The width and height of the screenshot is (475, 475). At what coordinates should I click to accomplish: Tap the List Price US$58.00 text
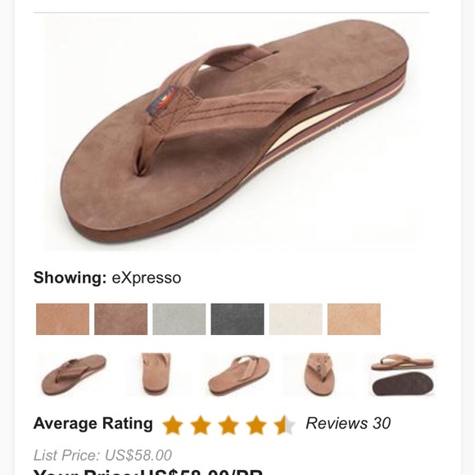click(x=102, y=455)
